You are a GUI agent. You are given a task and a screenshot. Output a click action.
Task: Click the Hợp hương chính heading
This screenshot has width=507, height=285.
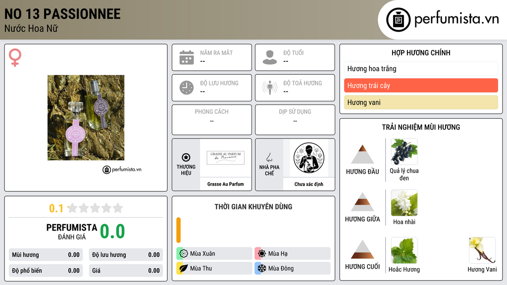(421, 52)
